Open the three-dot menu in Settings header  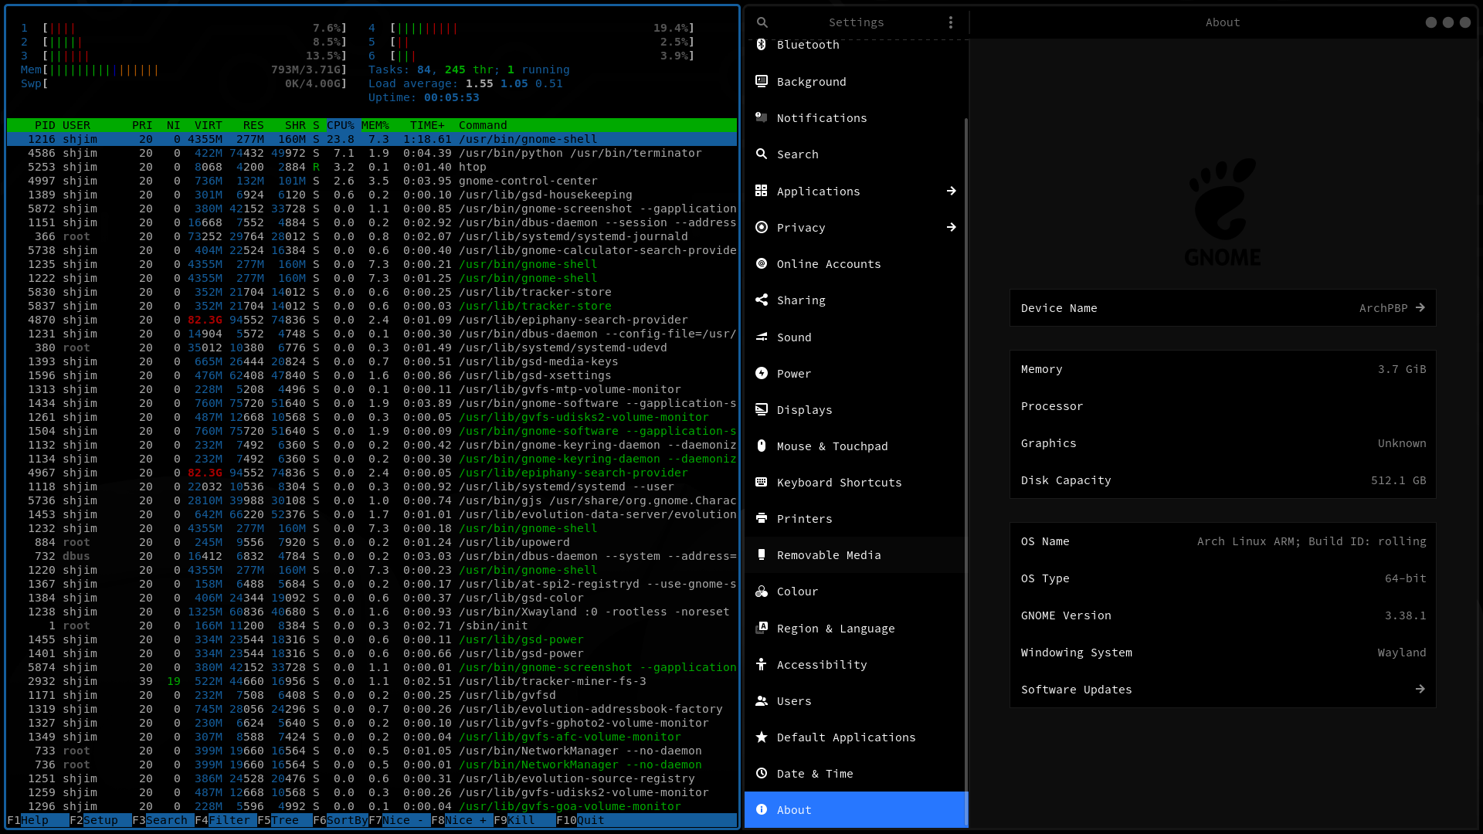pyautogui.click(x=951, y=22)
